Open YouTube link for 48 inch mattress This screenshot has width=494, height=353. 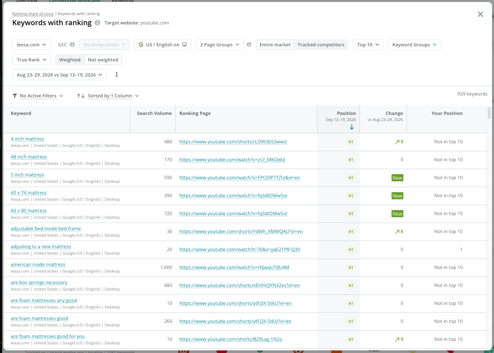232,160
